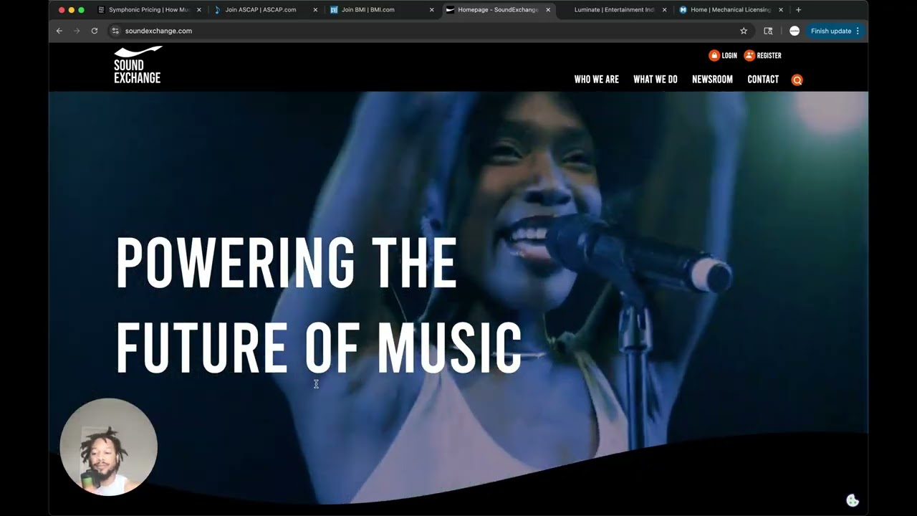This screenshot has height=516, width=917.
Task: Click the Register link
Action: pyautogui.click(x=769, y=55)
